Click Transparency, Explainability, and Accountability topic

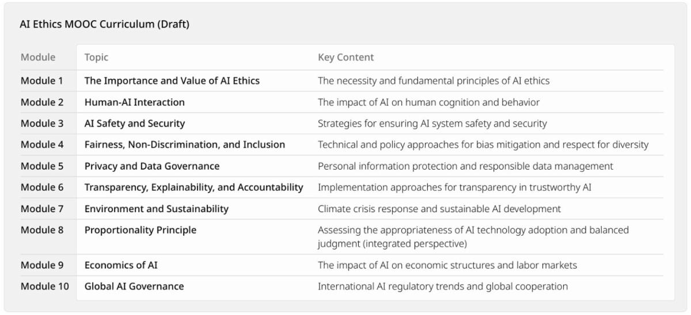[x=194, y=187]
